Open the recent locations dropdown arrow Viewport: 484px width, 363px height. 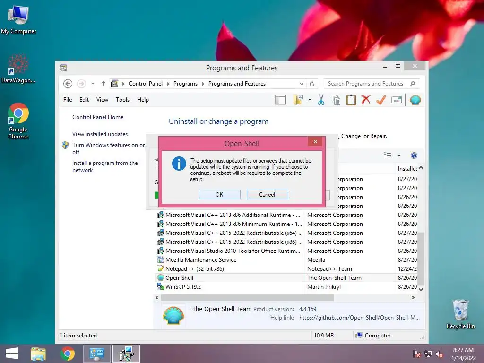coord(93,84)
